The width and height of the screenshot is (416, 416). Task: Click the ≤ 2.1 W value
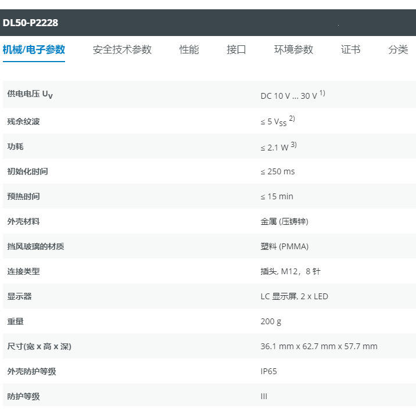pos(274,148)
